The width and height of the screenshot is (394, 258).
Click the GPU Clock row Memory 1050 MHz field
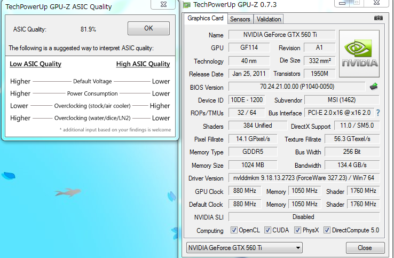pos(304,191)
